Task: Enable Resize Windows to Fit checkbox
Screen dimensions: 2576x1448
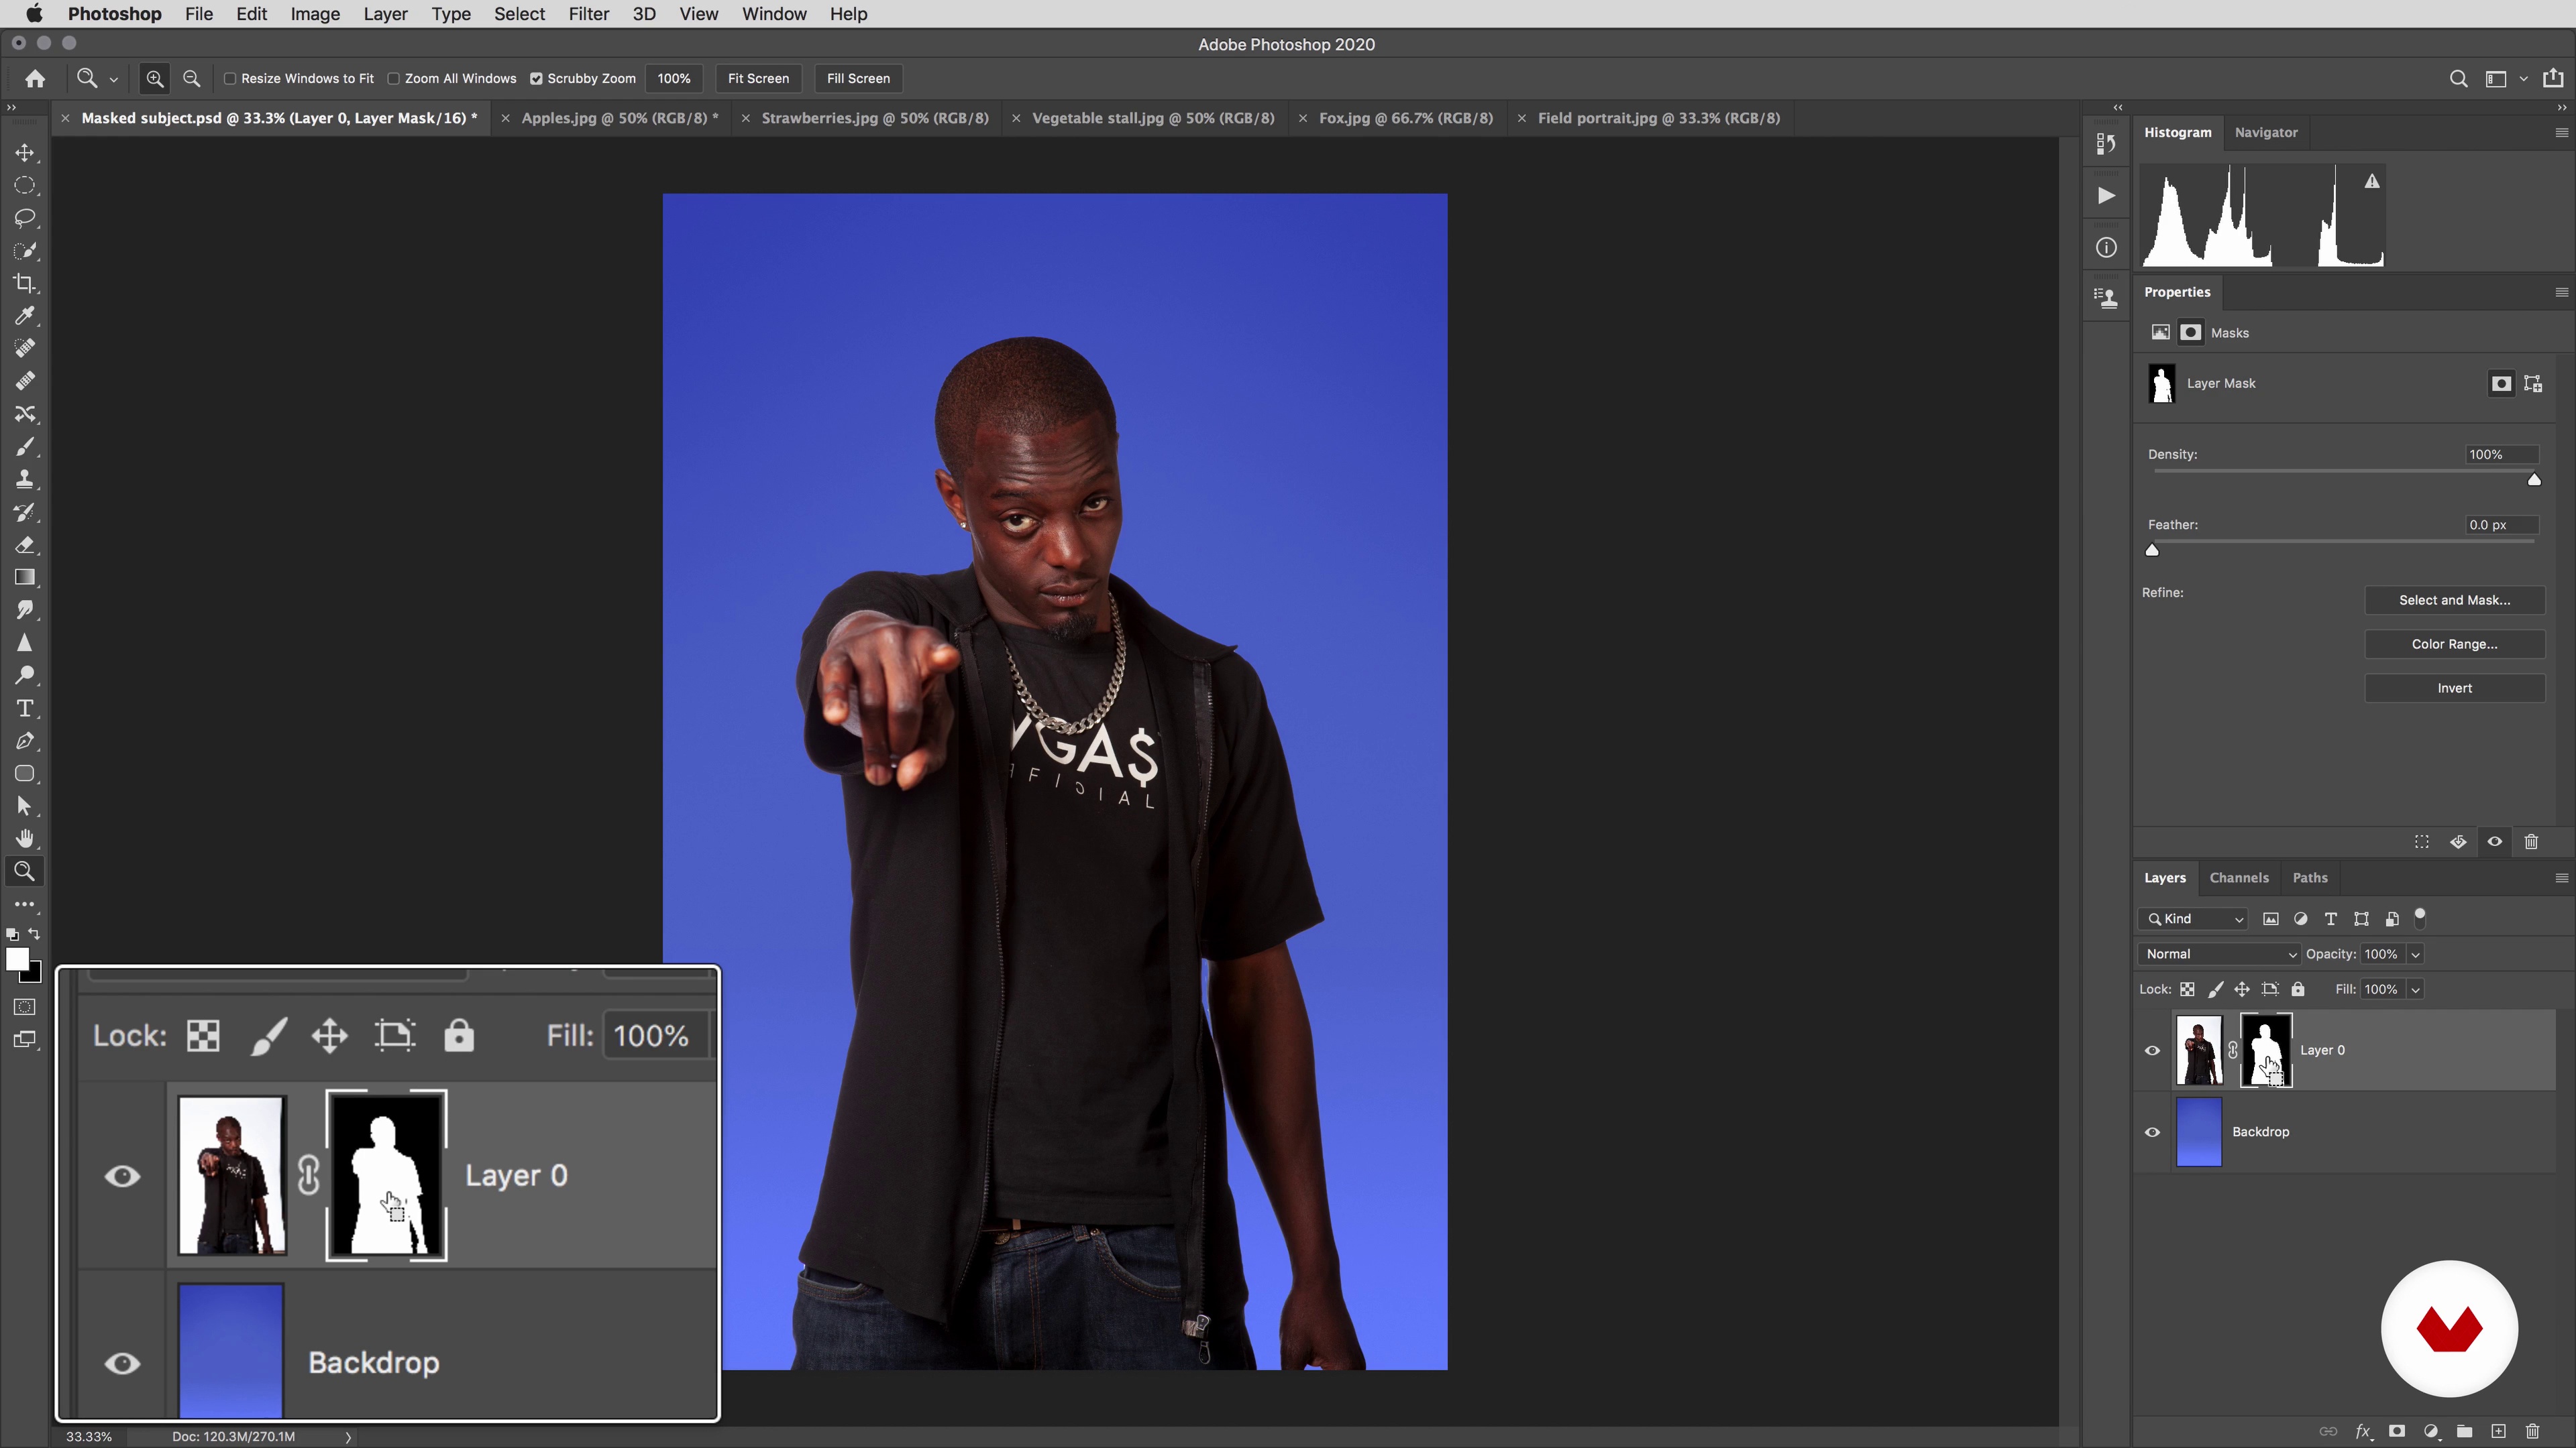Action: tap(230, 78)
